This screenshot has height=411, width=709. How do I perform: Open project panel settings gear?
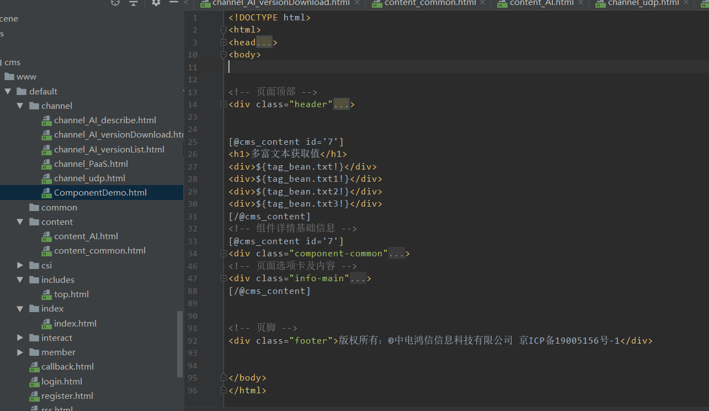[x=156, y=3]
